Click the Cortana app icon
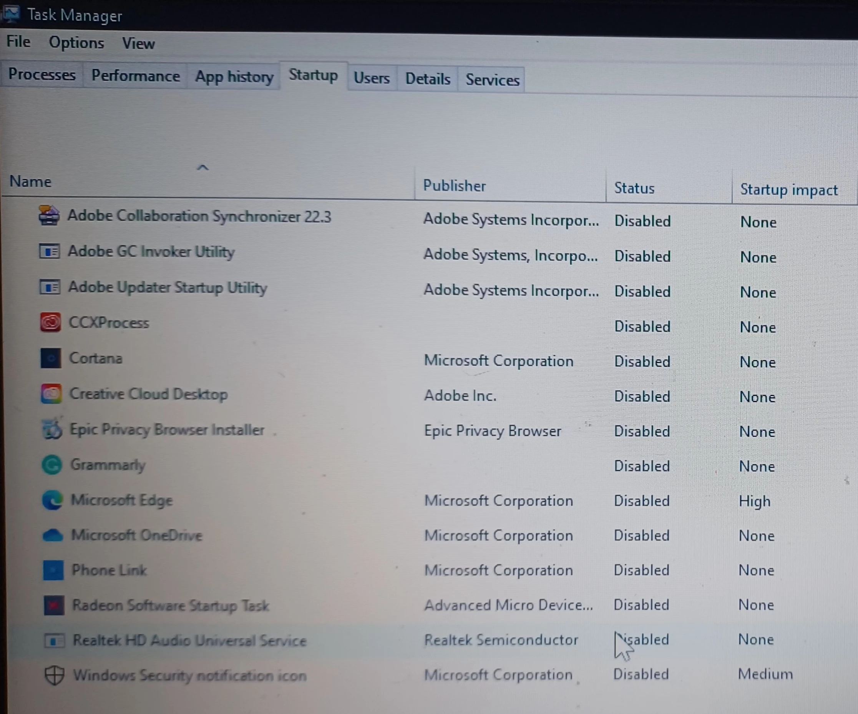 point(51,358)
